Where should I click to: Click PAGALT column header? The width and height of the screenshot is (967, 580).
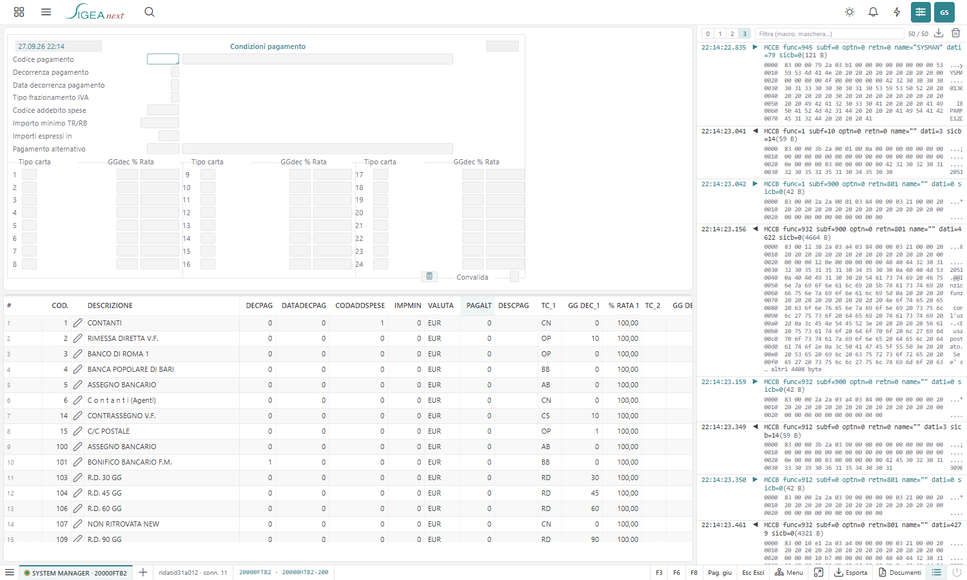click(479, 305)
